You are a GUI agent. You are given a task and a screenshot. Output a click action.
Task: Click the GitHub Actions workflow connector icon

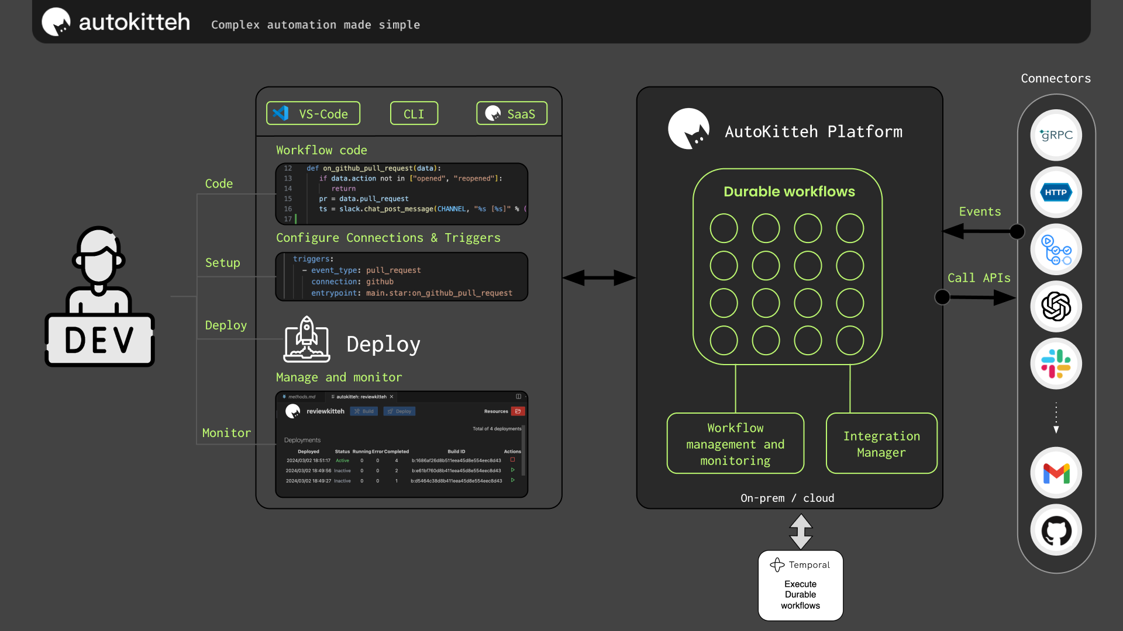(x=1056, y=249)
